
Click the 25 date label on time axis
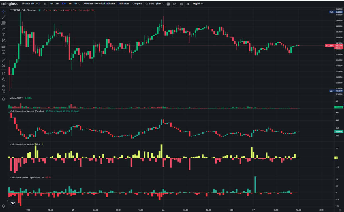(73, 210)
